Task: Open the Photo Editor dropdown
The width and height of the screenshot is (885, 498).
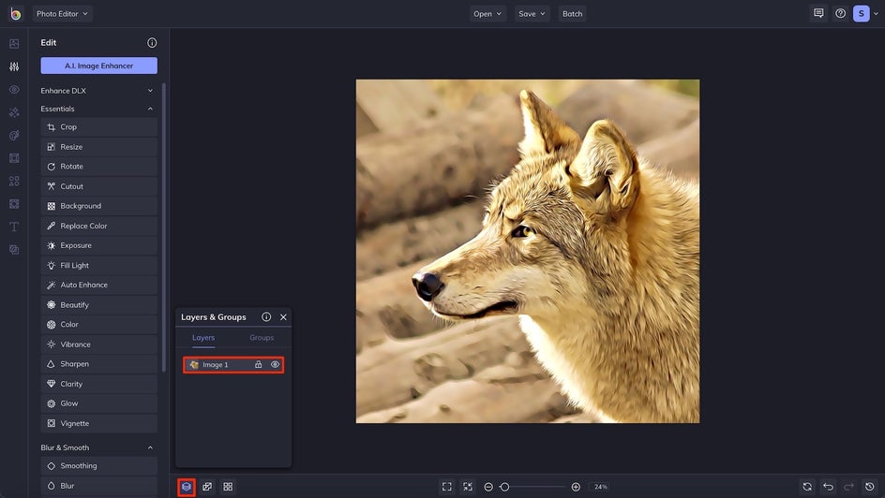Action: [62, 14]
